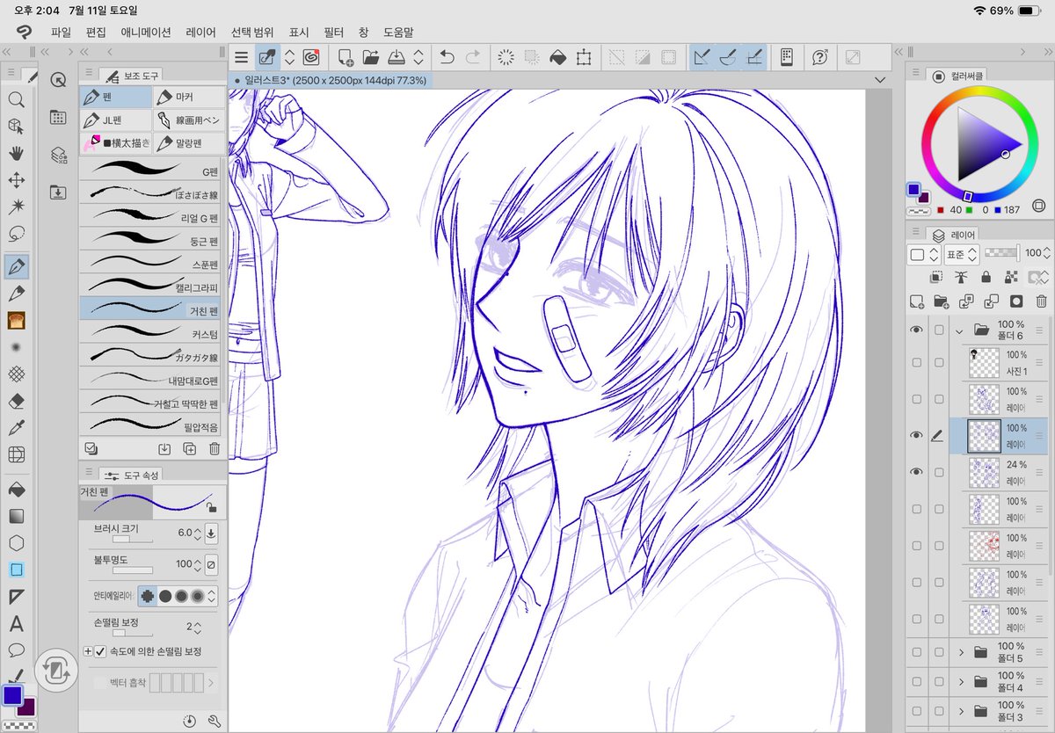1055x733 pixels.
Task: Toggle snap to ruler button
Action: click(702, 57)
